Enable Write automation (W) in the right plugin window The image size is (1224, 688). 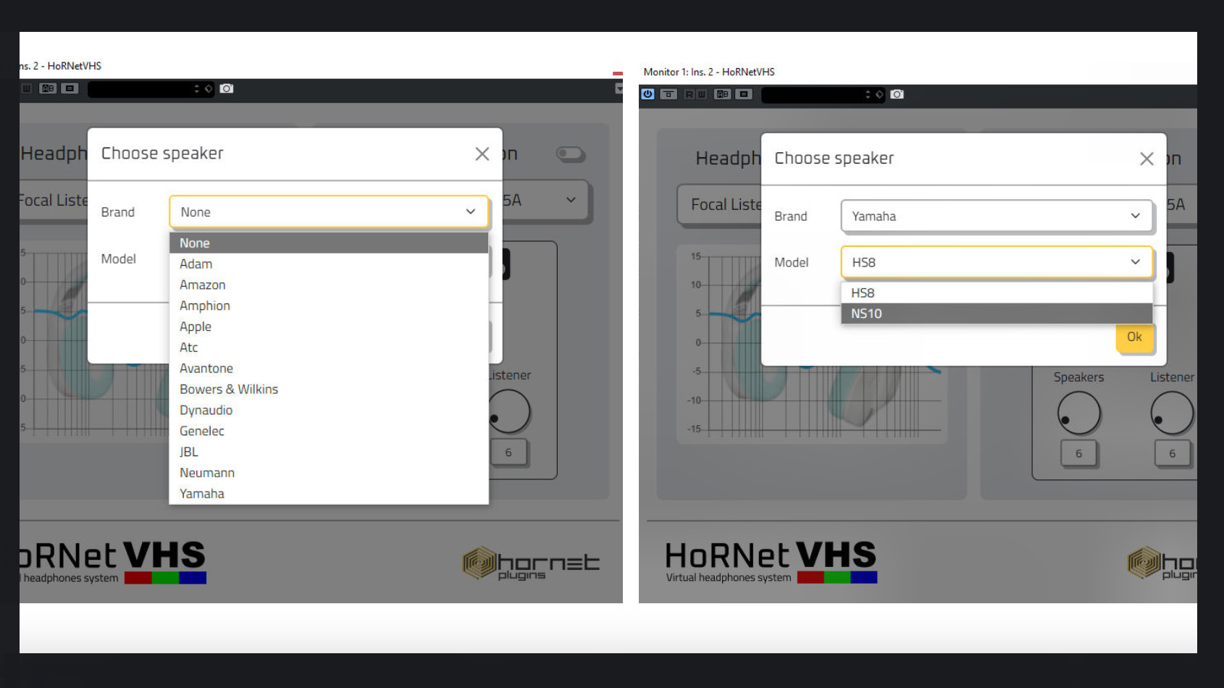coord(701,94)
